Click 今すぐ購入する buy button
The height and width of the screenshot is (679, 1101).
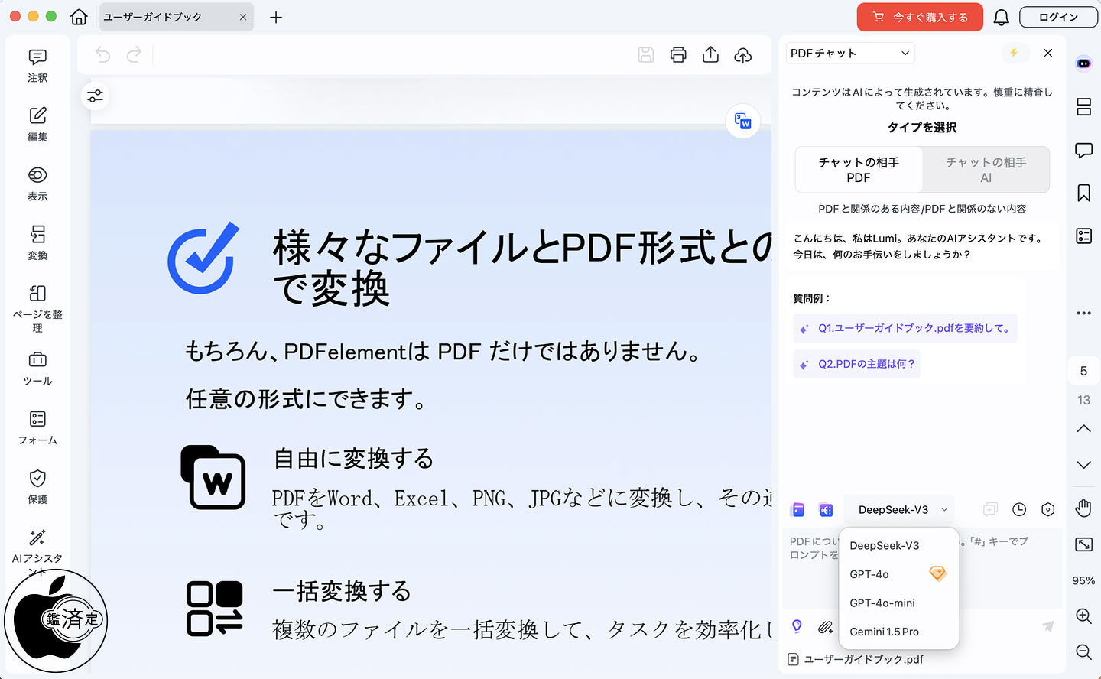[x=921, y=17]
